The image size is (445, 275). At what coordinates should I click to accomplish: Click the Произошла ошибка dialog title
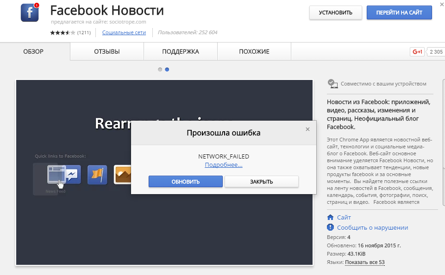coord(224,133)
